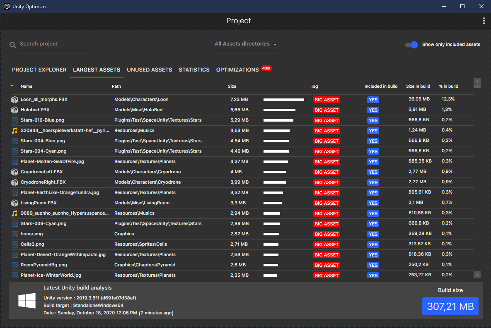This screenshot has height=328, width=491.
Task: Sort by Size in build column header
Action: click(418, 86)
